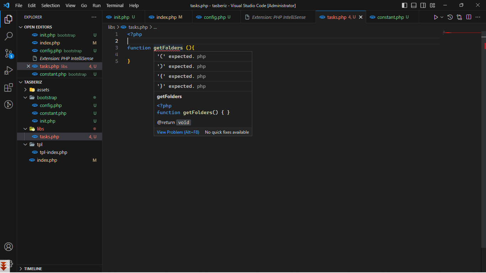486x273 pixels.
Task: Split the editor to the right
Action: pos(469,17)
